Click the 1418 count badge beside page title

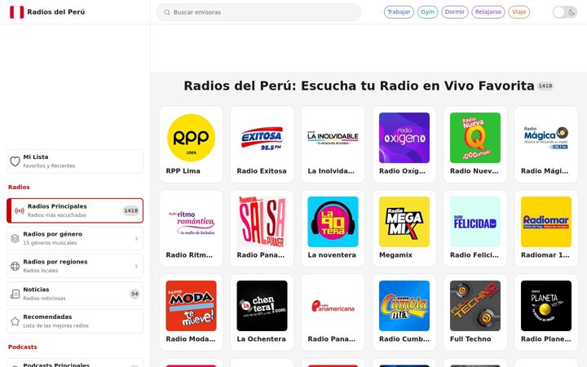point(545,86)
